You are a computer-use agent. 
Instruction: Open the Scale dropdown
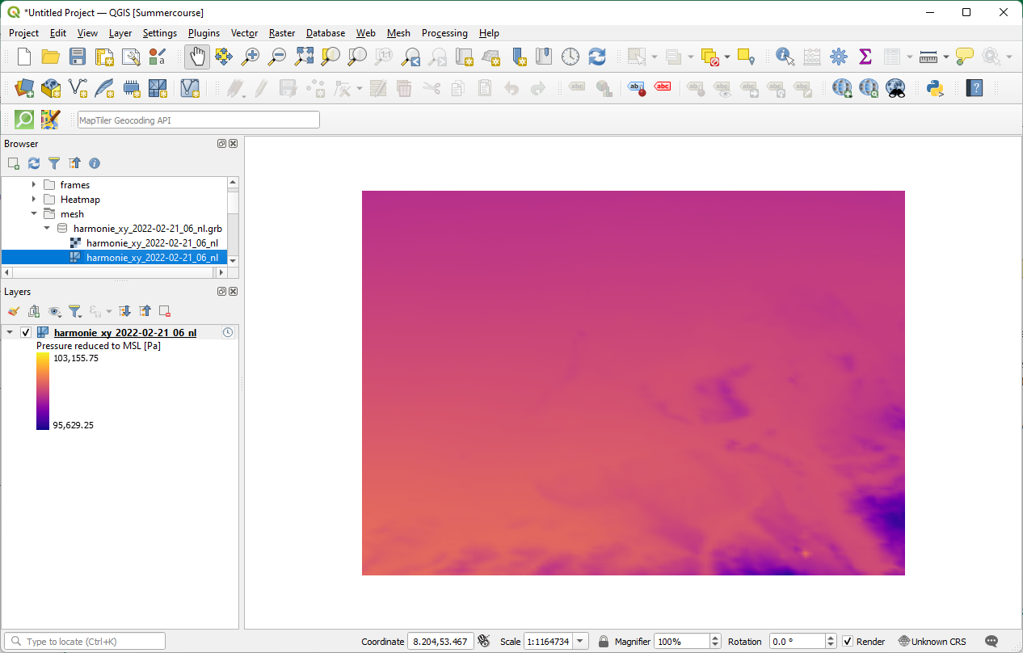(579, 641)
